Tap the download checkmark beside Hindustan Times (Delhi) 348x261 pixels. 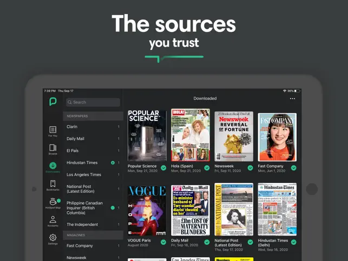pyautogui.click(x=294, y=242)
